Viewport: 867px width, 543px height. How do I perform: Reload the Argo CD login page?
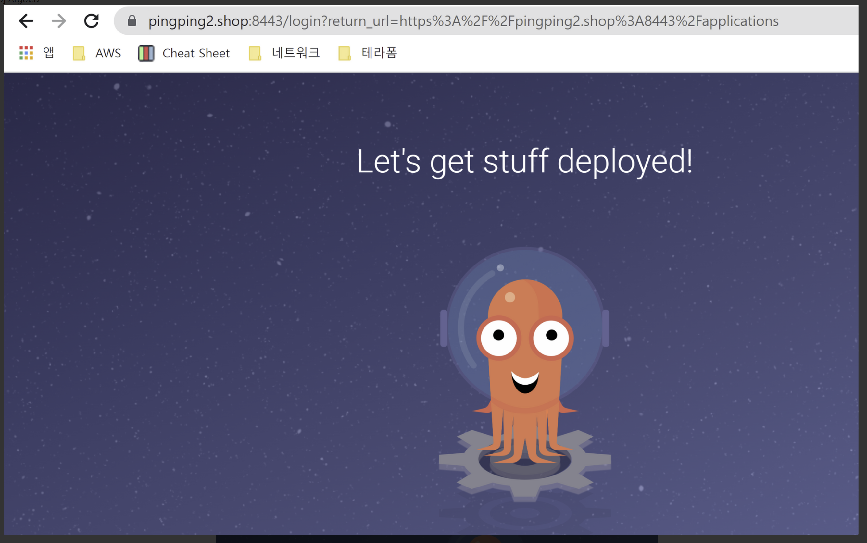[x=92, y=21]
